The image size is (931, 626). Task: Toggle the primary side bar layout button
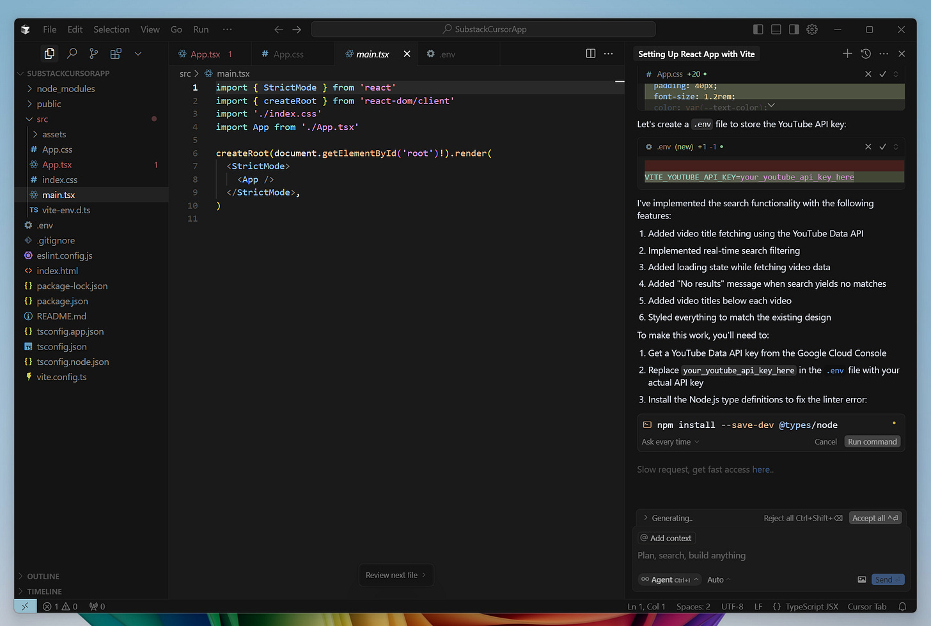(758, 29)
